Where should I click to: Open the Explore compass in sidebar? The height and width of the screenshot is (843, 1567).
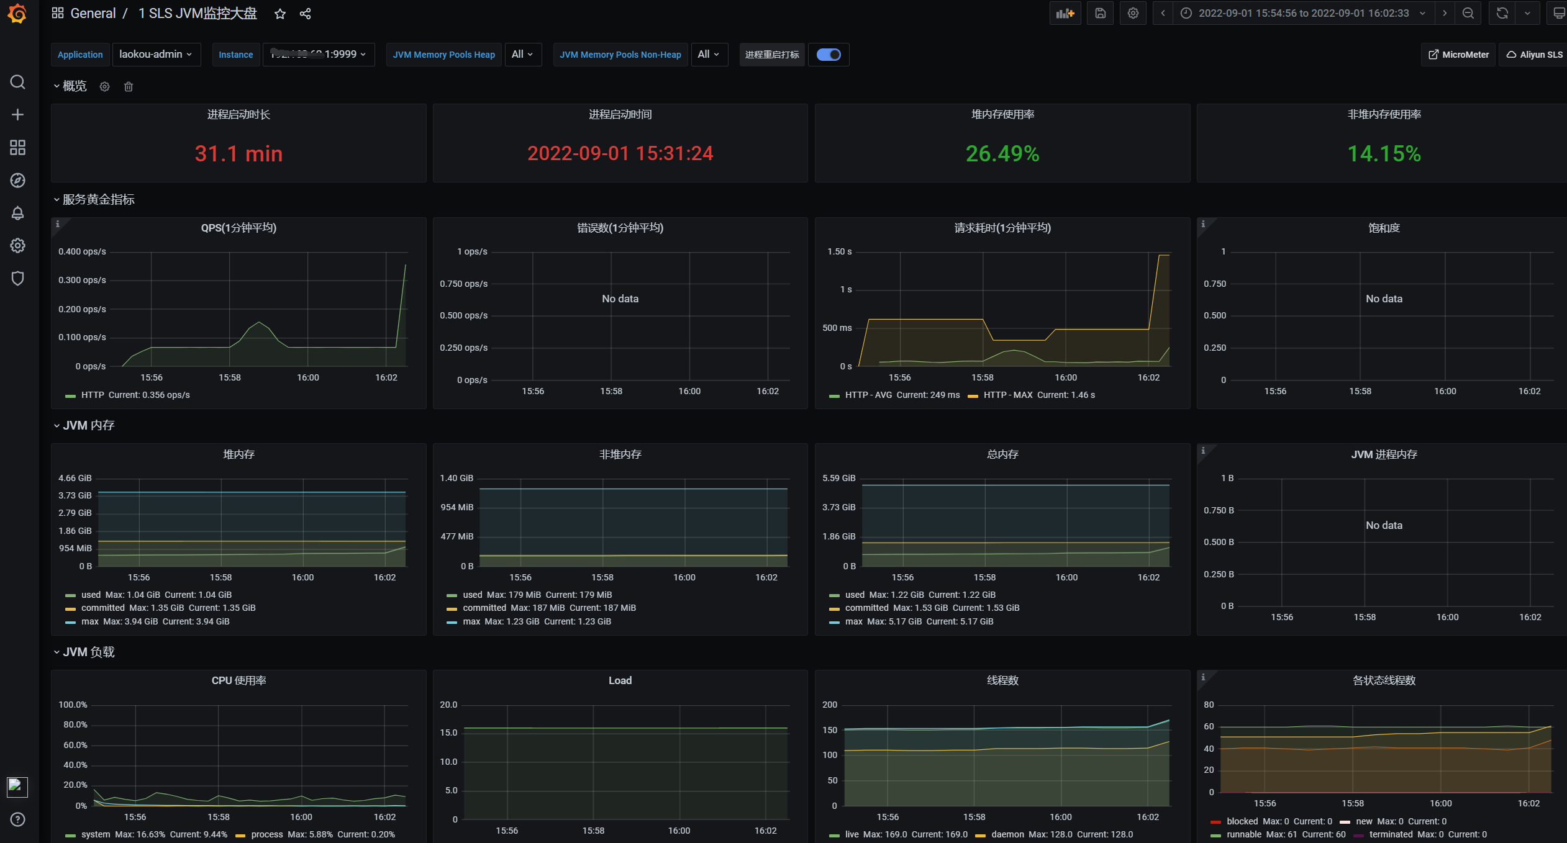[17, 180]
